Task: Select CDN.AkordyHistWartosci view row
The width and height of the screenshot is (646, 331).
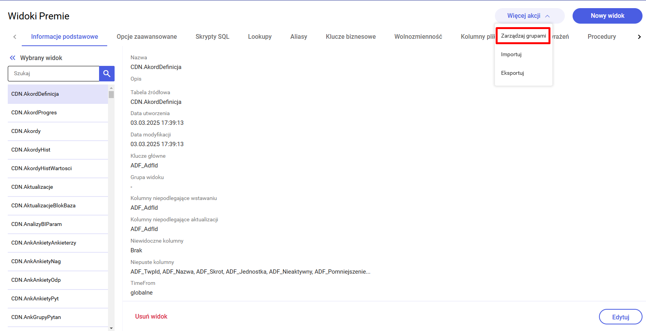Action: pos(58,169)
